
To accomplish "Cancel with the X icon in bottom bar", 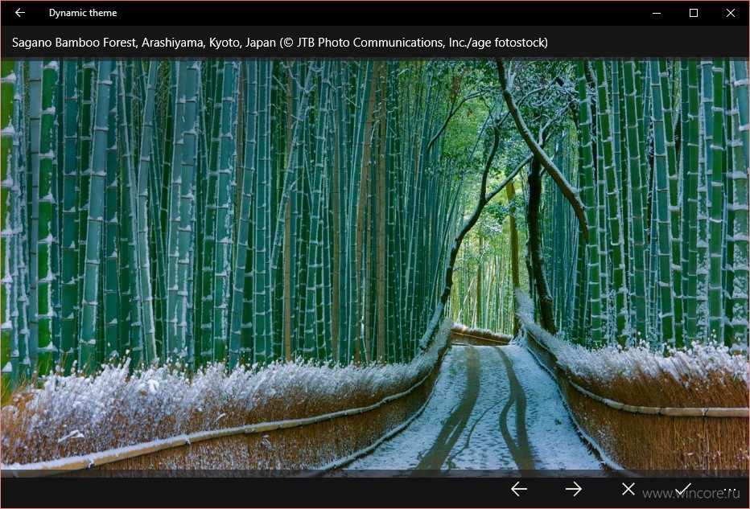I will coord(628,489).
